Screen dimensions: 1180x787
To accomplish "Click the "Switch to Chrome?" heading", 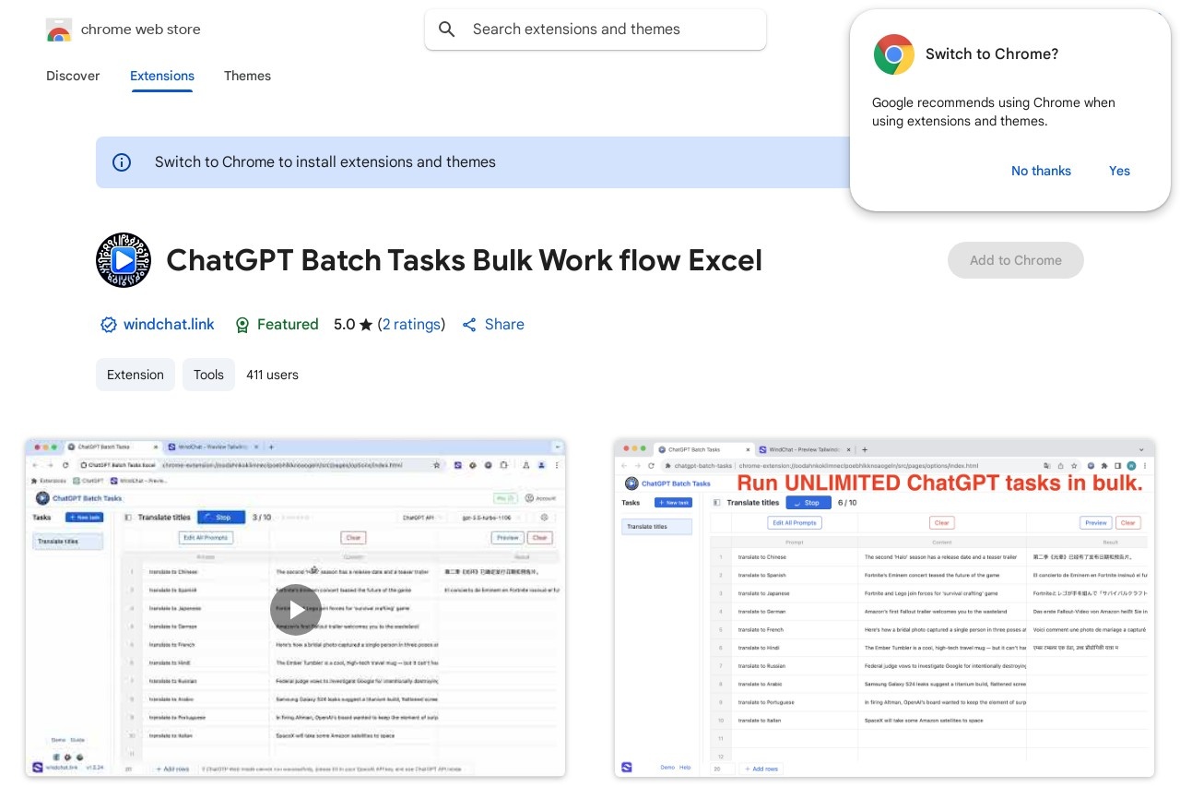I will pyautogui.click(x=992, y=54).
